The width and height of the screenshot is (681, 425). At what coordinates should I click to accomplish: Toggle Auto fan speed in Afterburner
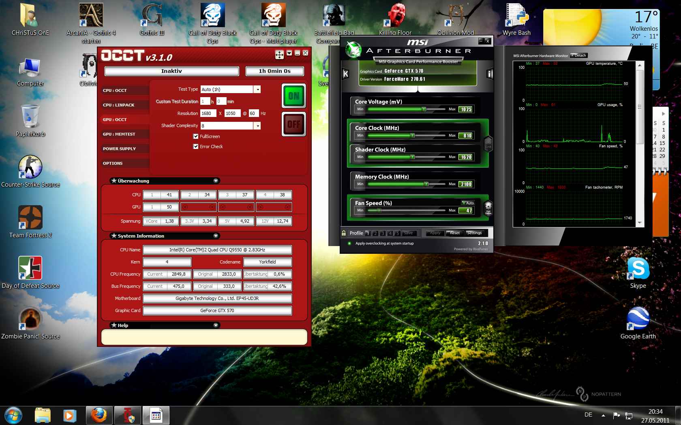468,203
